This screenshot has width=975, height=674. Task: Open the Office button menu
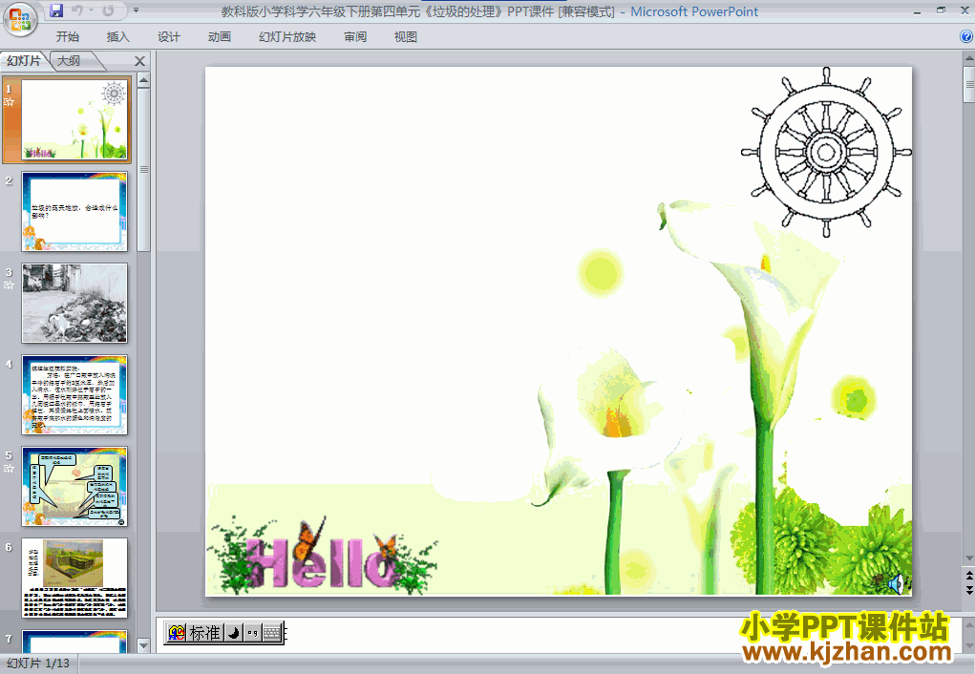[x=20, y=19]
